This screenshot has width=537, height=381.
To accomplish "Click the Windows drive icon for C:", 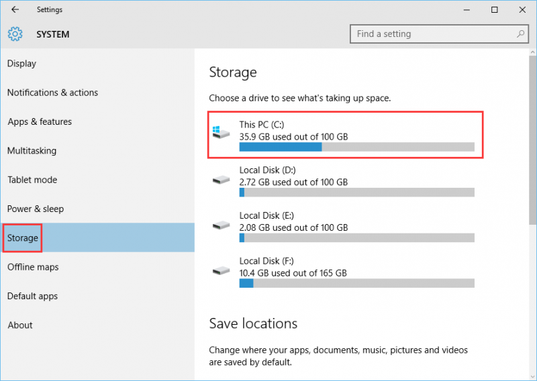I will pos(221,132).
